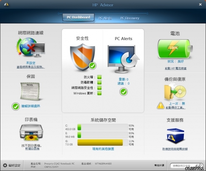Click the 啟動備份工具 link
The width and height of the screenshot is (206, 171).
coord(175,107)
